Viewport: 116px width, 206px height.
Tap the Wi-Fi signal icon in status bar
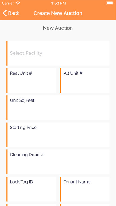(x=18, y=3)
